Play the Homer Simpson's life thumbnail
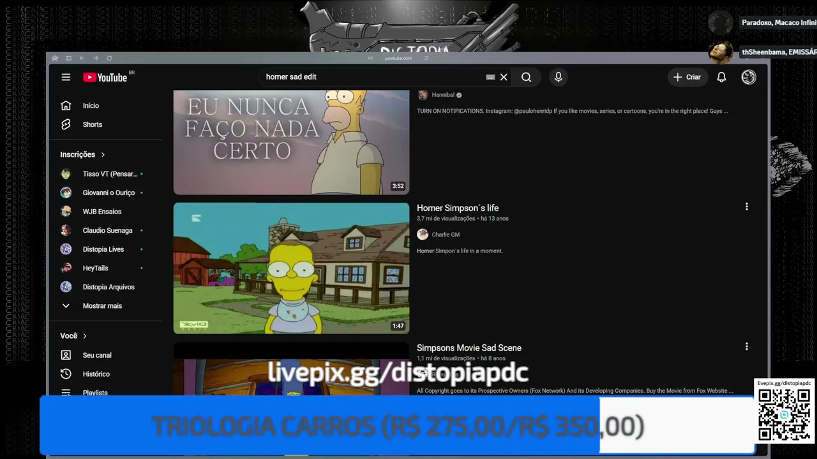This screenshot has height=459, width=817. (x=291, y=268)
